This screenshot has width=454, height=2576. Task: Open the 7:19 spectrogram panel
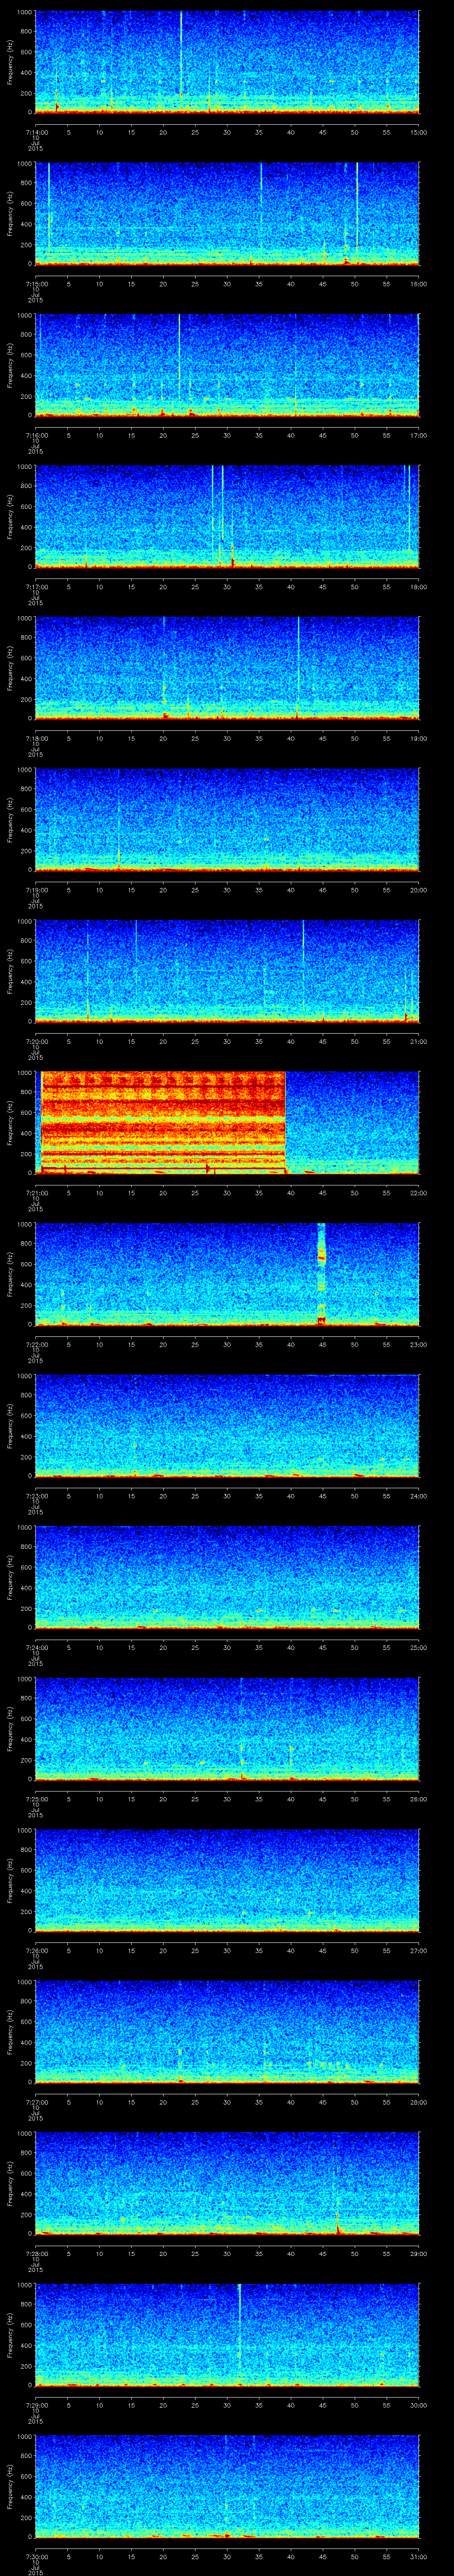[x=227, y=819]
